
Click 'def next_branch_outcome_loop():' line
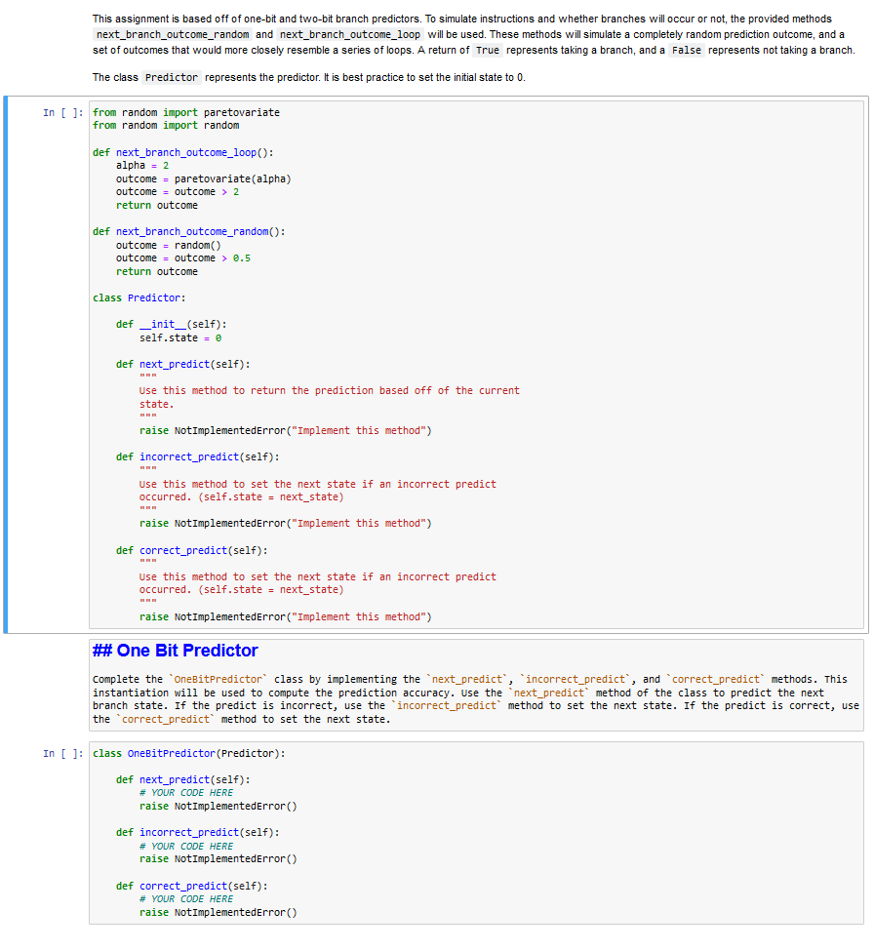click(x=183, y=153)
